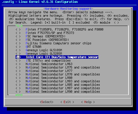Click the .config Linux Kernel v2.6.31 title
This screenshot has width=138, height=114.
40,2
